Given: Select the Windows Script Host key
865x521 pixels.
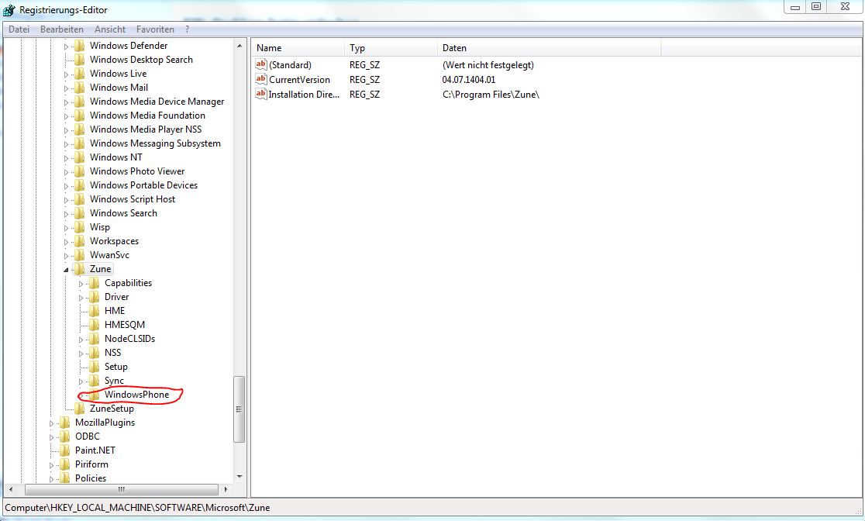Looking at the screenshot, I should coord(133,199).
